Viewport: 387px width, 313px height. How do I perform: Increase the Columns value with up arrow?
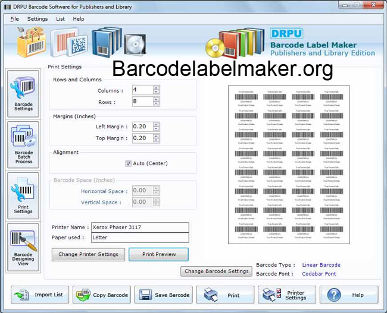tap(156, 88)
